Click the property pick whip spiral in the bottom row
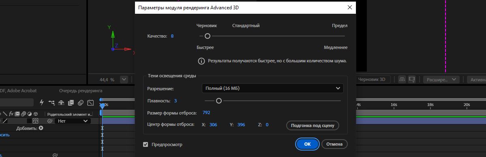Screen dimensions: 486x157 [x=55, y=155]
